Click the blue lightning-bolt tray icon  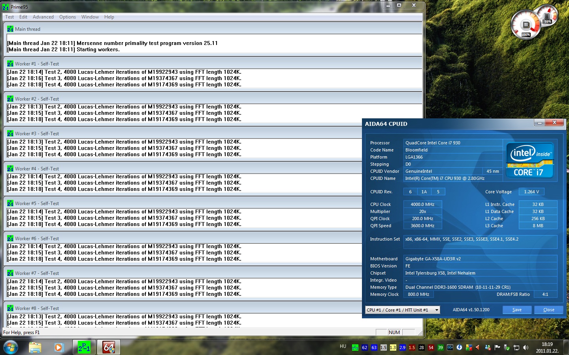pos(459,348)
